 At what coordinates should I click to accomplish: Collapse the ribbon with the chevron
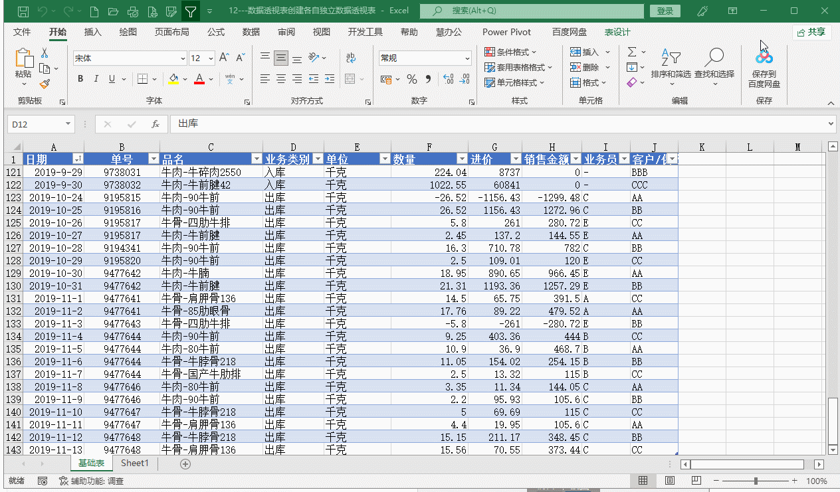tap(831, 104)
